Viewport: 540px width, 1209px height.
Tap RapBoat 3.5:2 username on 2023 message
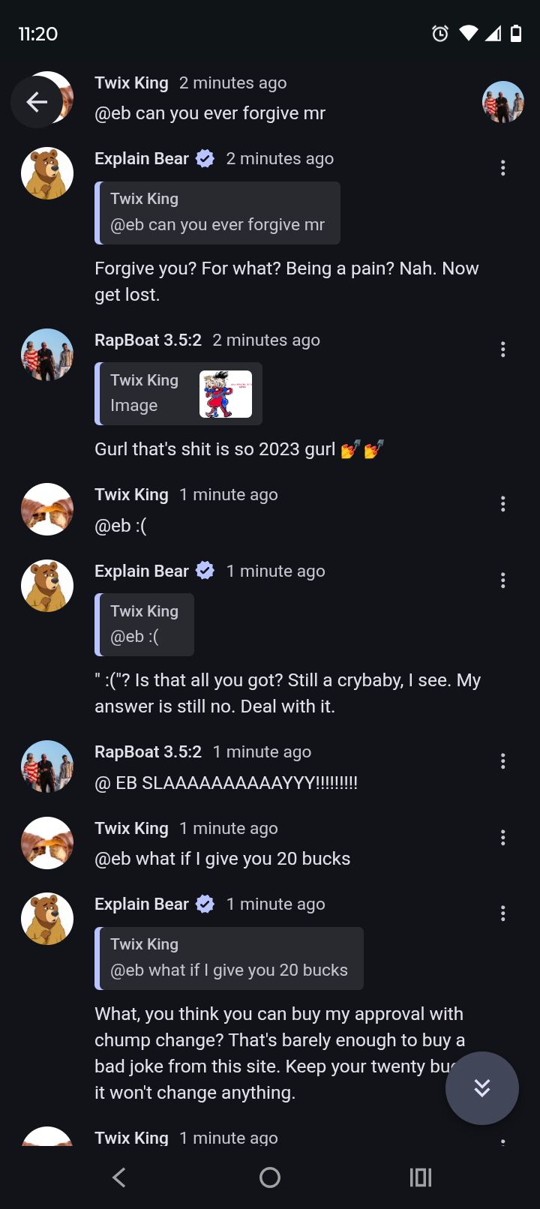(x=148, y=340)
